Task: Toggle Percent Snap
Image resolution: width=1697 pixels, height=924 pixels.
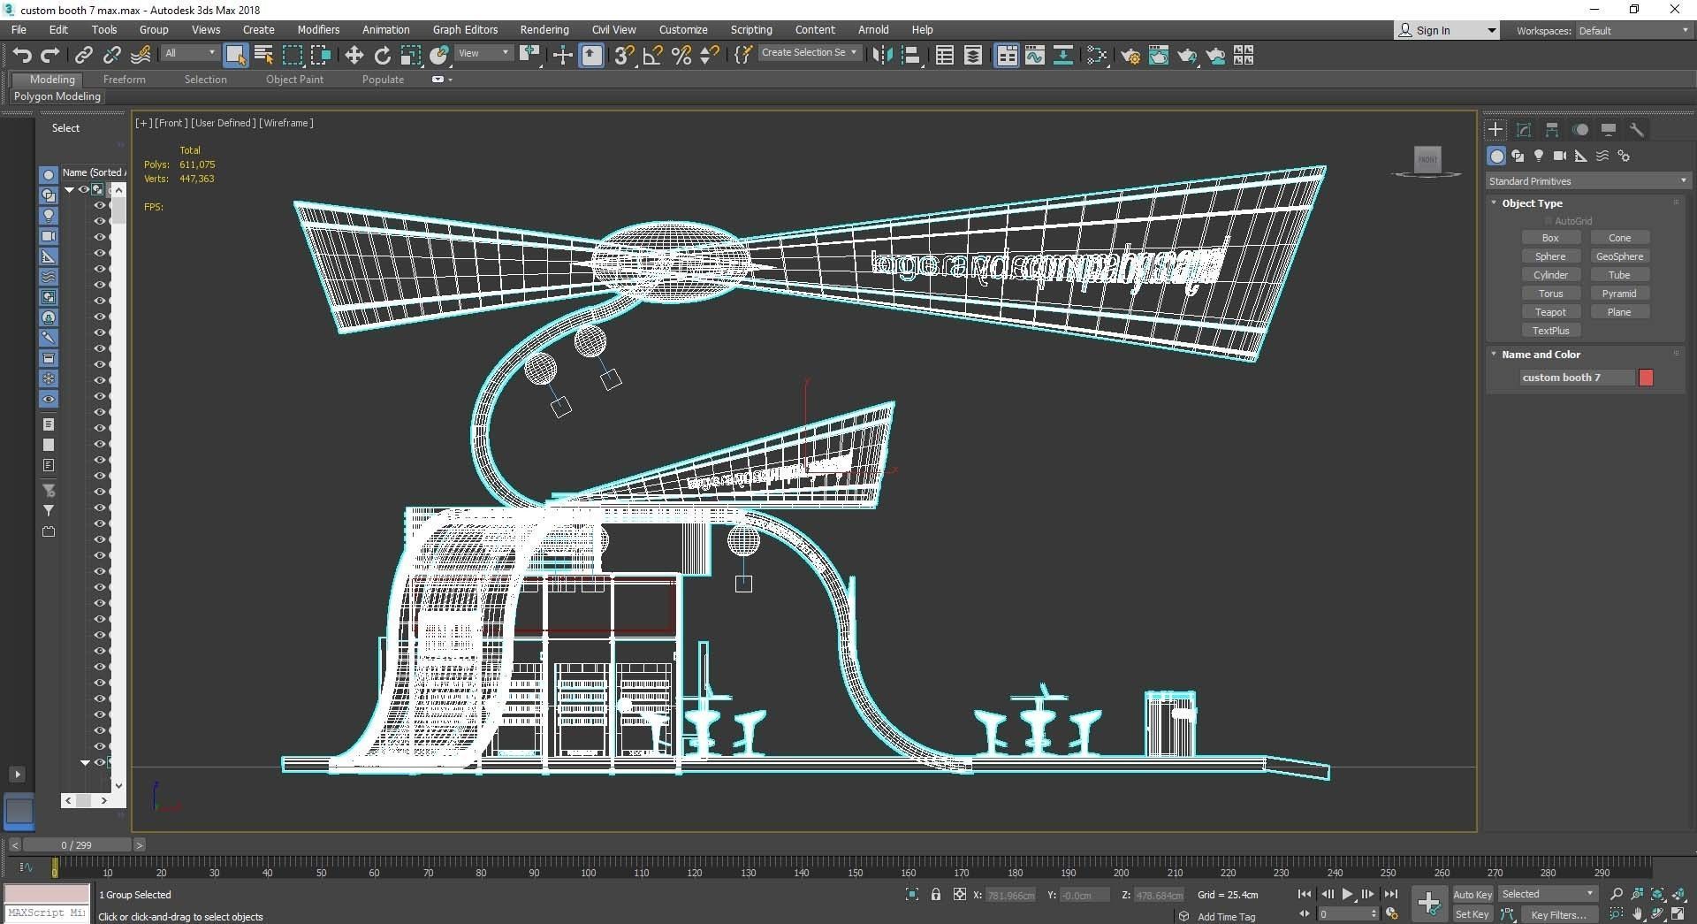Action: (681, 56)
